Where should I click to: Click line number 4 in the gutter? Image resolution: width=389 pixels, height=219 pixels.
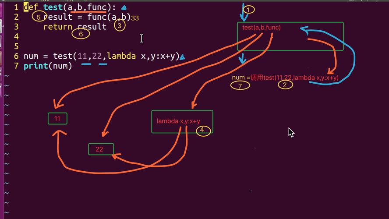pyautogui.click(x=16, y=37)
